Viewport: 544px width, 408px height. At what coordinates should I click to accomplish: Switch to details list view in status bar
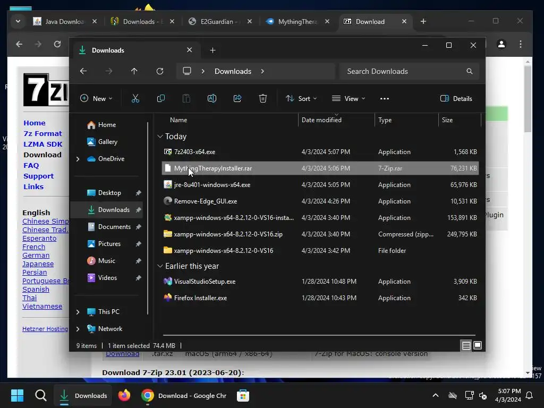pos(466,345)
